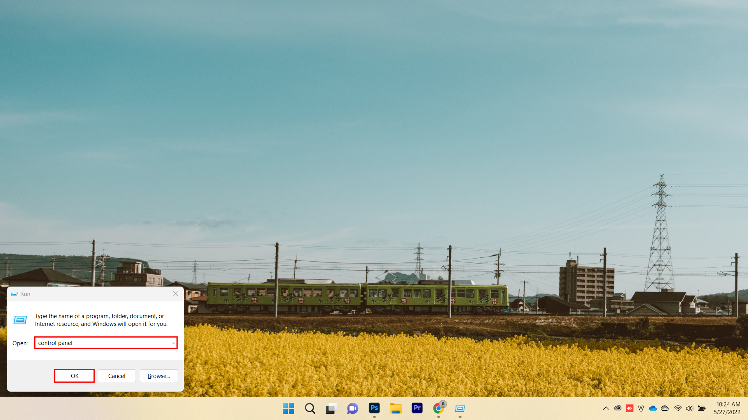Open blue OneDrive tray icon

coord(653,408)
